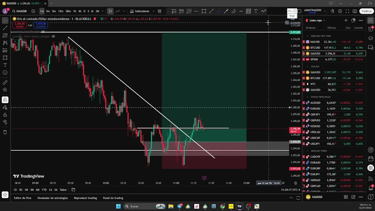Select the trend line drawing tool
Image resolution: width=375 pixels, height=211 pixels.
tap(5, 28)
